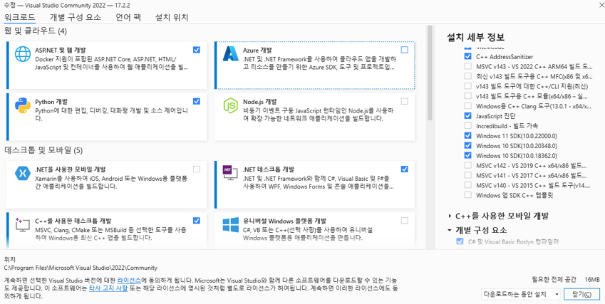Image resolution: width=605 pixels, height=304 pixels.
Task: Click the 설치 세부 정보 heading
Action: click(475, 37)
